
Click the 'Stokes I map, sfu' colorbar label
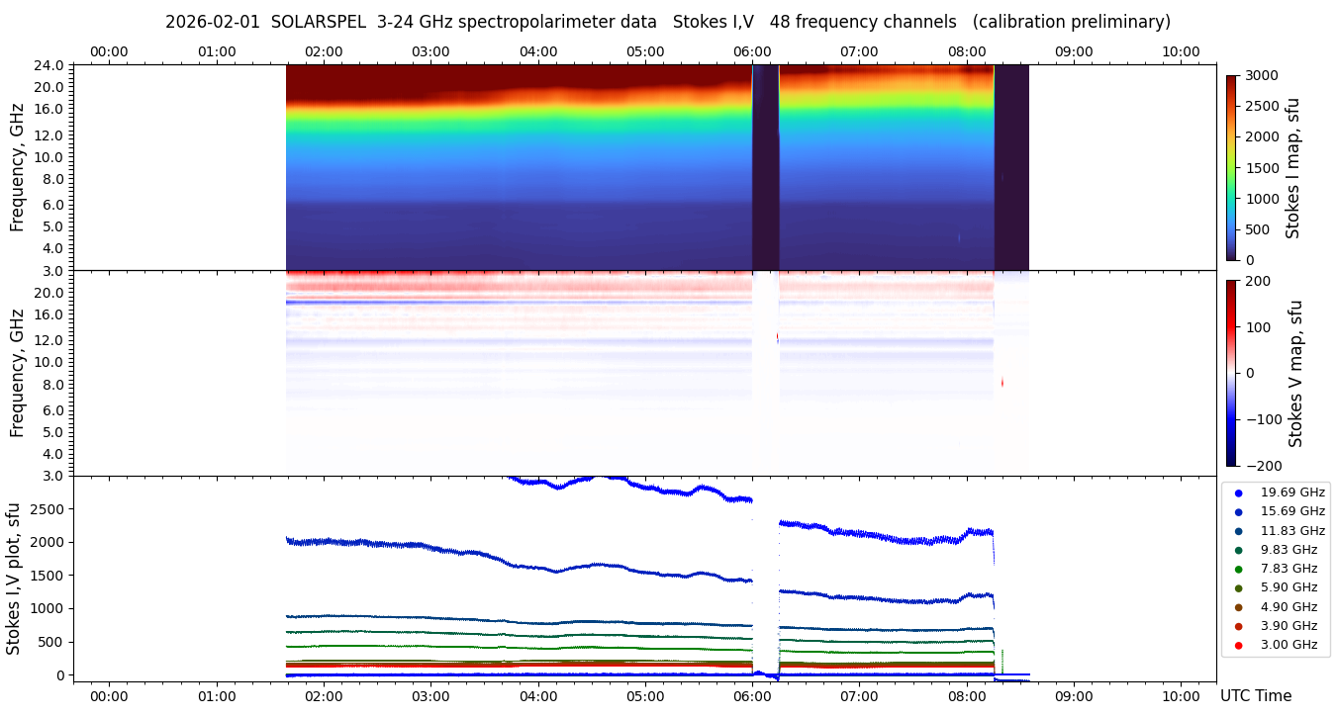click(x=1292, y=168)
